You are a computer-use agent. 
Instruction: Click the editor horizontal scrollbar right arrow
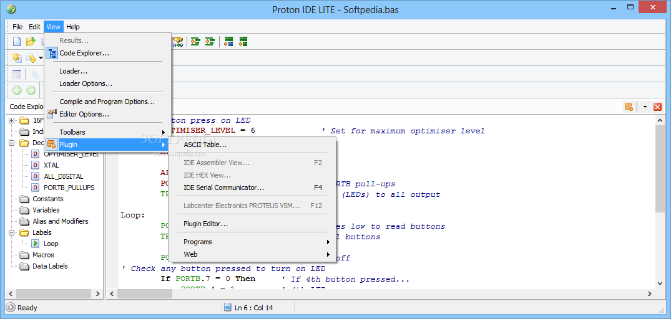click(650, 294)
